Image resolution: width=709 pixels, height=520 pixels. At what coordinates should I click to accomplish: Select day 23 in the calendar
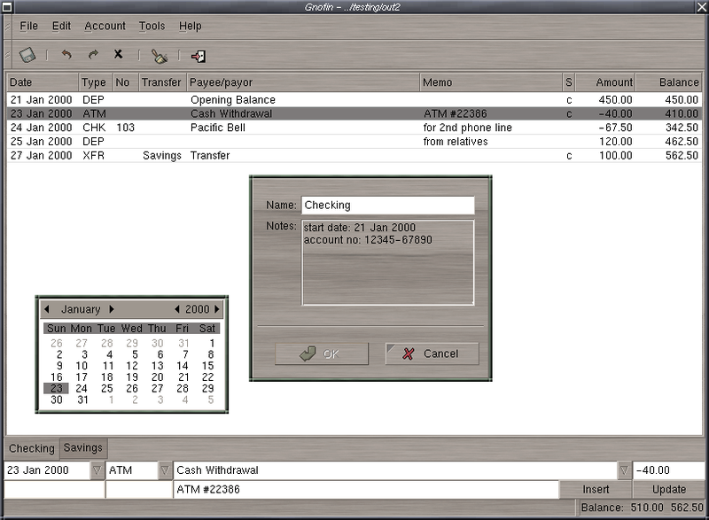[x=56, y=388]
